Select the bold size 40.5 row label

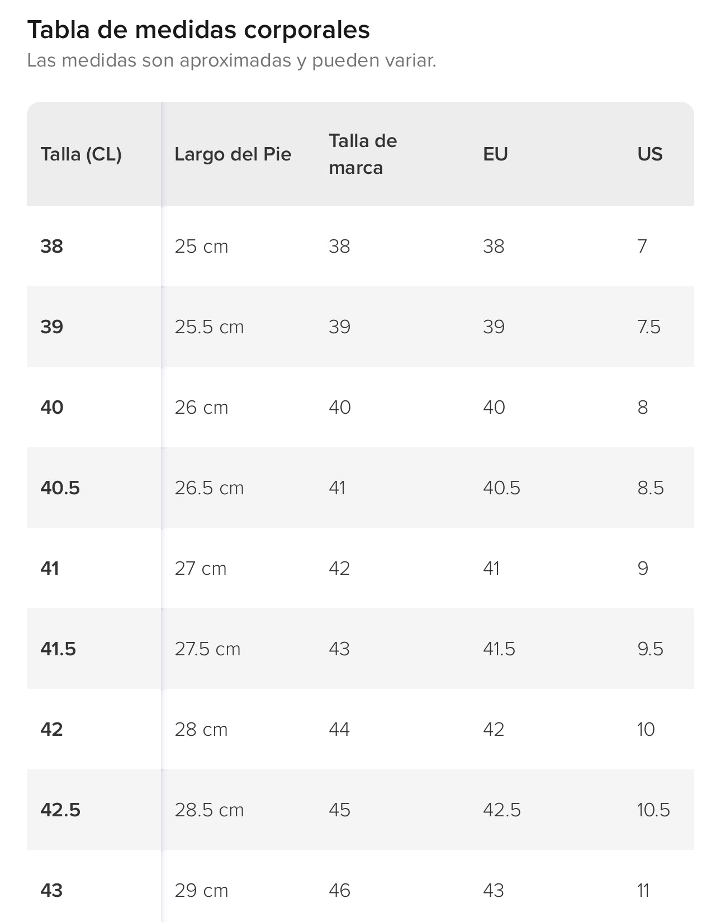tap(60, 488)
